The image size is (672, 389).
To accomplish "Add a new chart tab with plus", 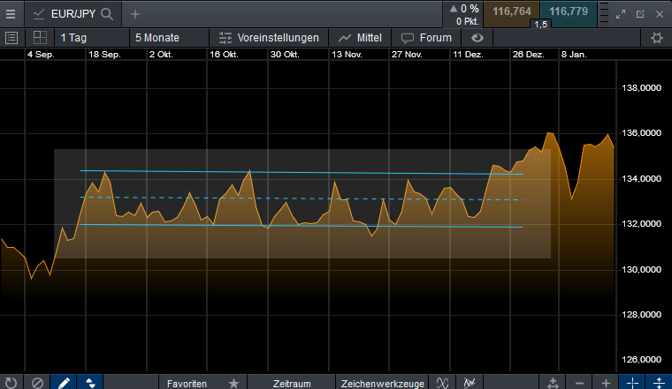I will tap(134, 14).
